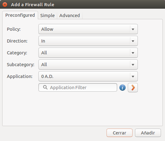Image resolution: width=165 pixels, height=141 pixels.
Task: Focus the Application Filter text field
Action: [78, 88]
